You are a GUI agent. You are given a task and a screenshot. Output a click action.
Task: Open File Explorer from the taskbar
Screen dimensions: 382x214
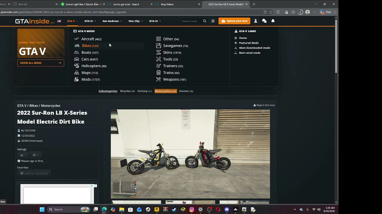click(122, 210)
